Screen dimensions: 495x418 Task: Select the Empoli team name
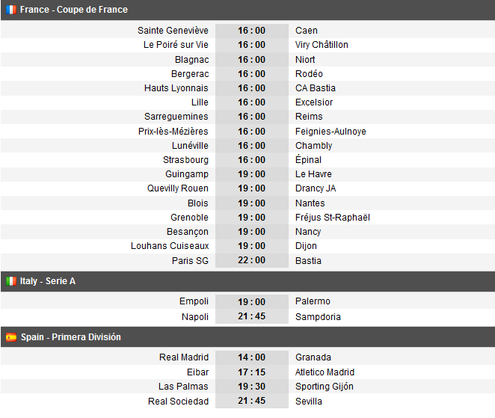coord(194,301)
